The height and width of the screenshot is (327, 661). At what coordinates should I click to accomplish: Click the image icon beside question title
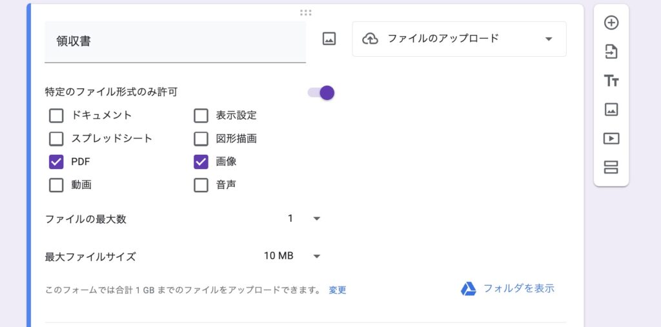(x=329, y=39)
